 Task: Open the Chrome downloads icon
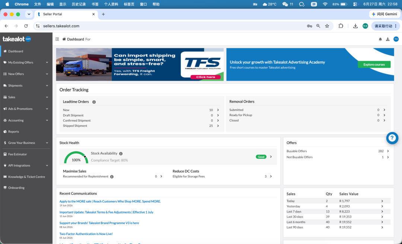[x=355, y=26]
